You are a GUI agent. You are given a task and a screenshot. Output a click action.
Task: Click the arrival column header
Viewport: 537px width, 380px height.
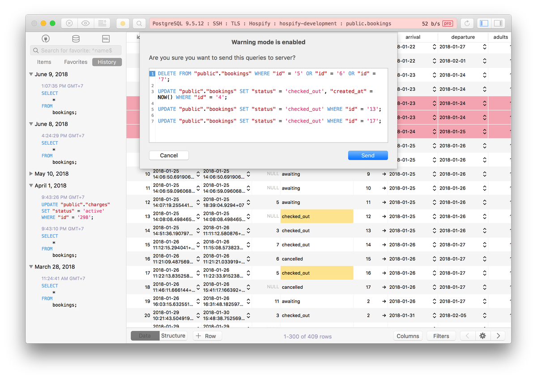coord(413,37)
